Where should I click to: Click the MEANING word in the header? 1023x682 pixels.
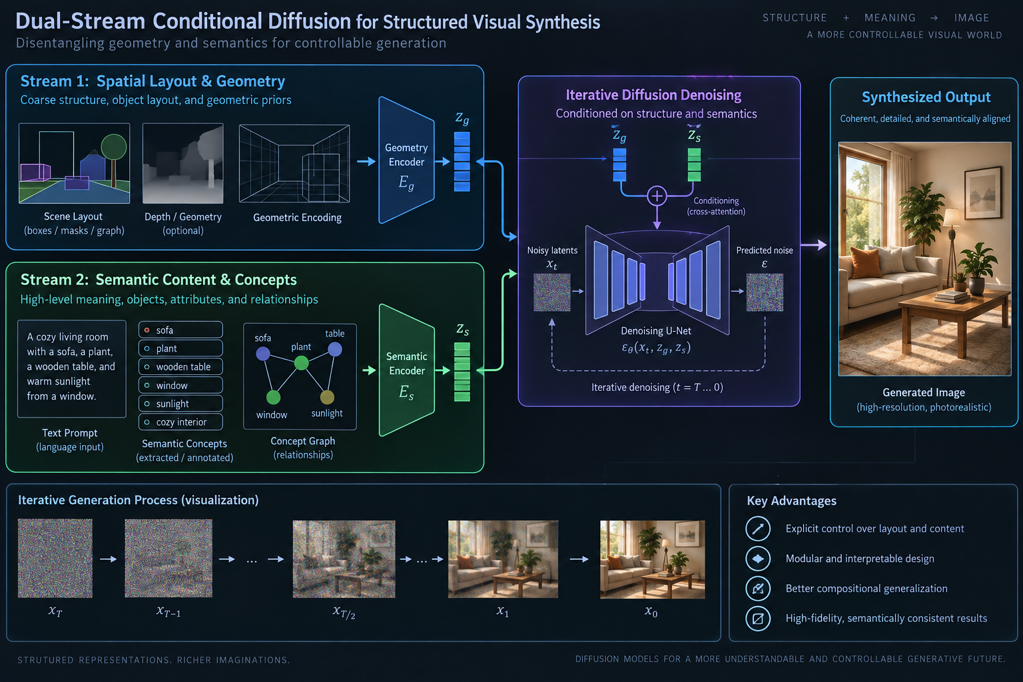click(890, 18)
